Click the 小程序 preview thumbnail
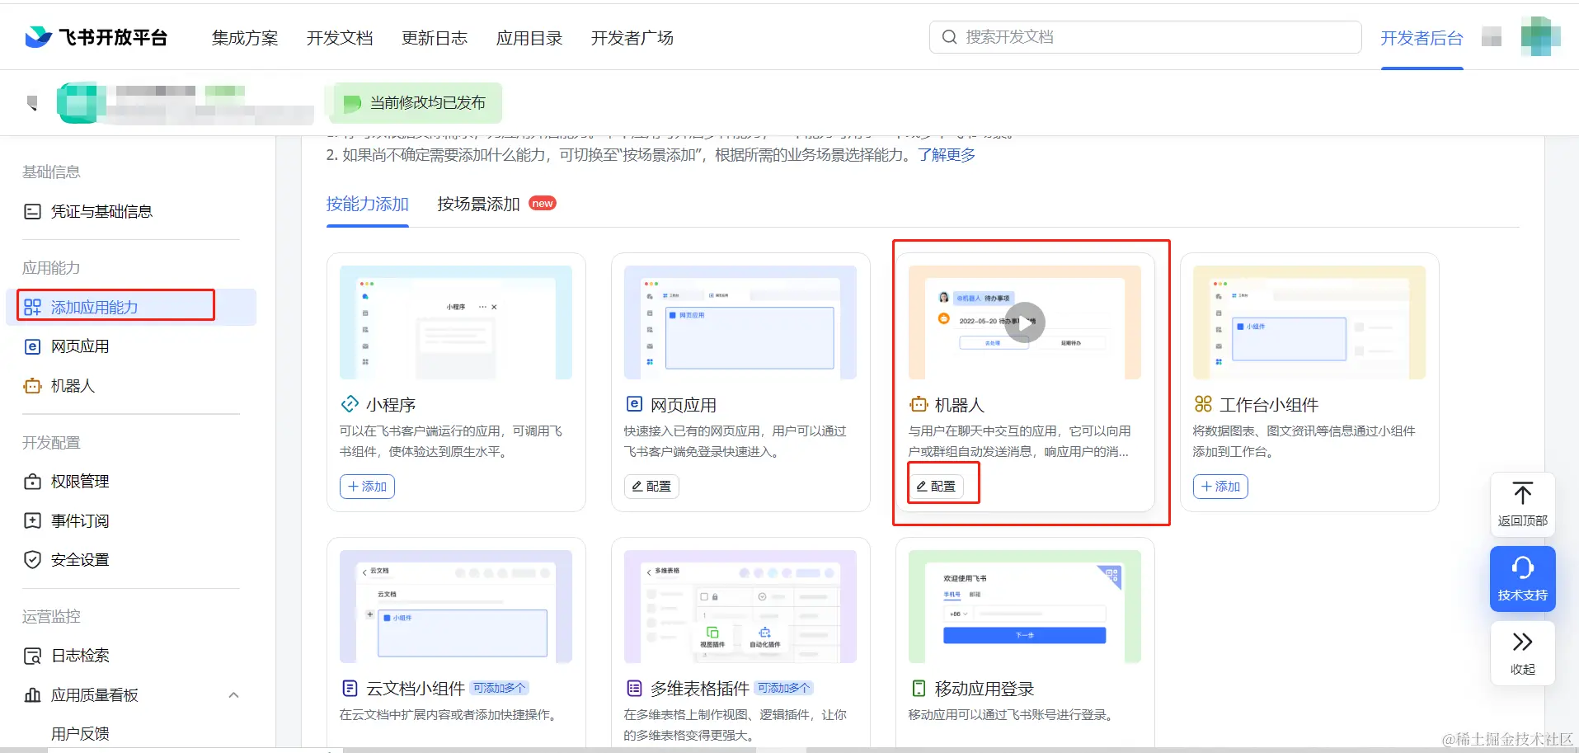The image size is (1579, 753). point(456,322)
